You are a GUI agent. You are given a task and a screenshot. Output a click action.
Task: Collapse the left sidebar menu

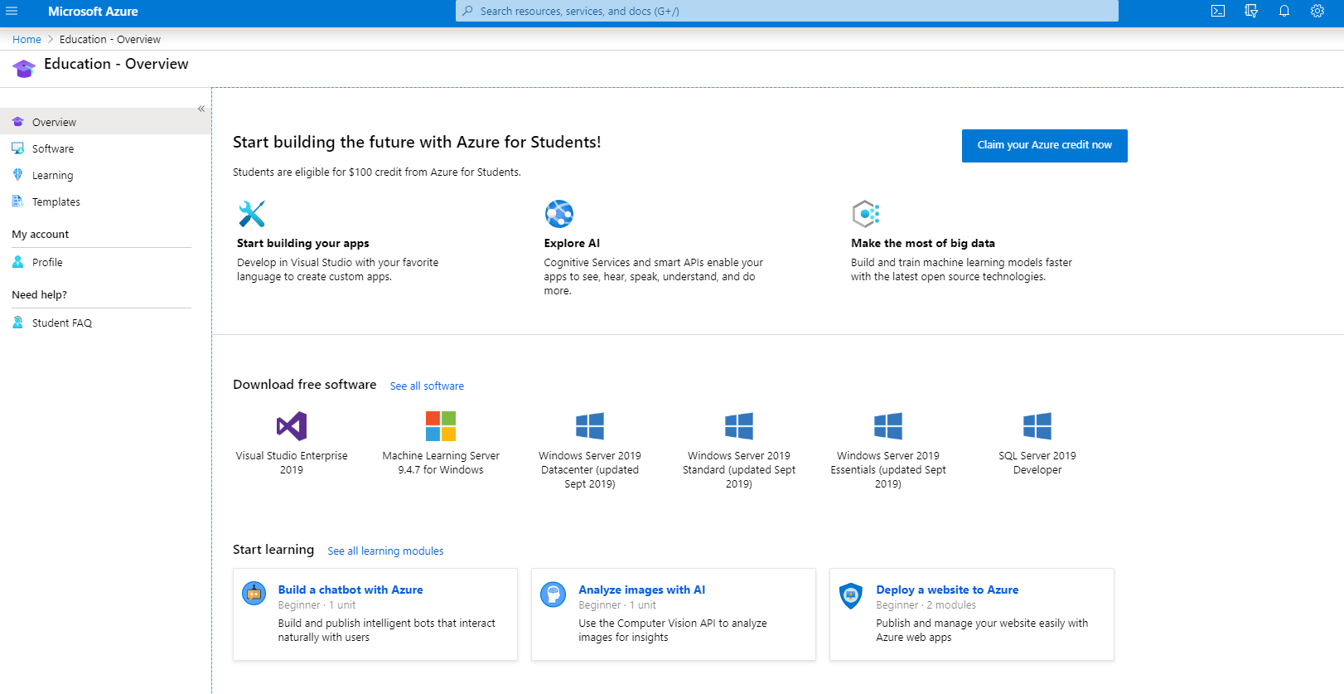pos(201,109)
